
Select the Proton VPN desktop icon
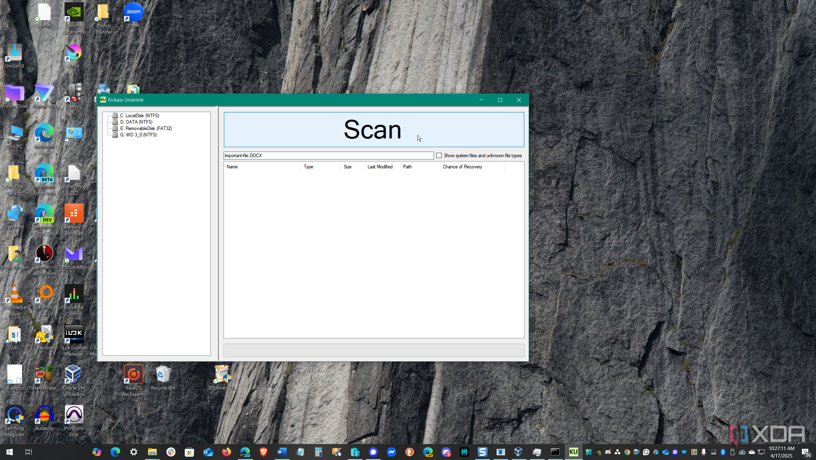44,96
